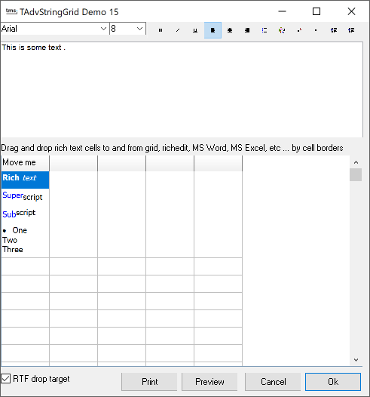Maximize the TAdvStringGrid Demo 15 window
The image size is (370, 397).
pyautogui.click(x=316, y=11)
